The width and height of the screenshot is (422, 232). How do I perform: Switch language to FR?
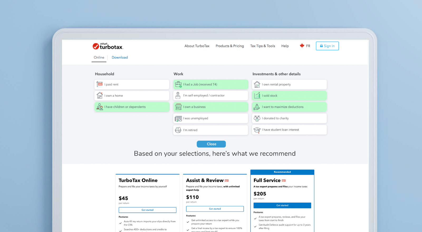point(308,46)
